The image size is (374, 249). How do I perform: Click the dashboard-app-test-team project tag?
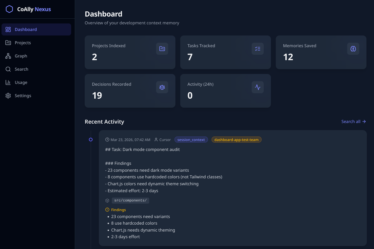(236, 140)
